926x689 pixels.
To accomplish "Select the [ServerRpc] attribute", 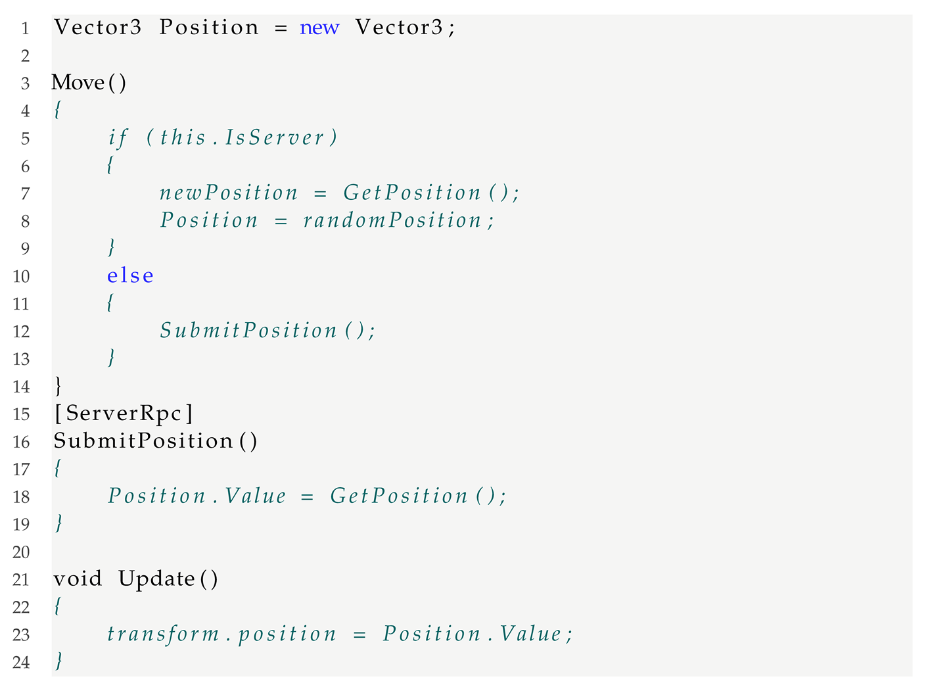I will tap(124, 414).
